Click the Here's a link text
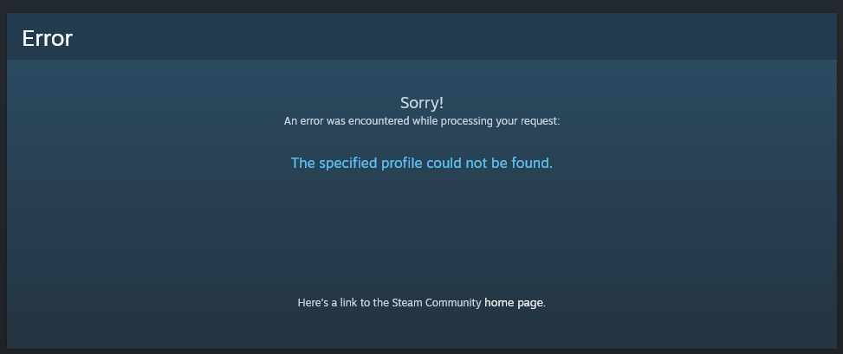 point(327,303)
